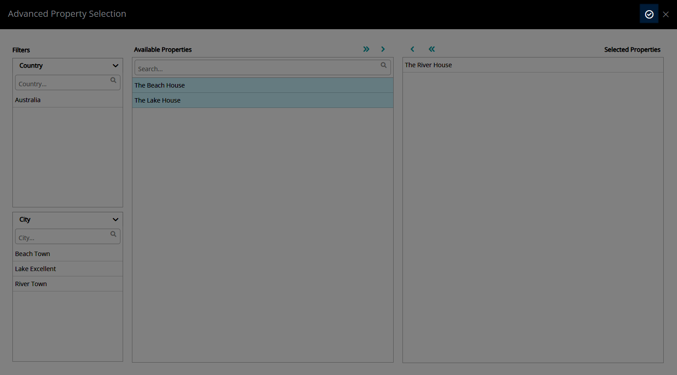Remove all properties from selected list
Screen dimensions: 677x375
[432, 49]
